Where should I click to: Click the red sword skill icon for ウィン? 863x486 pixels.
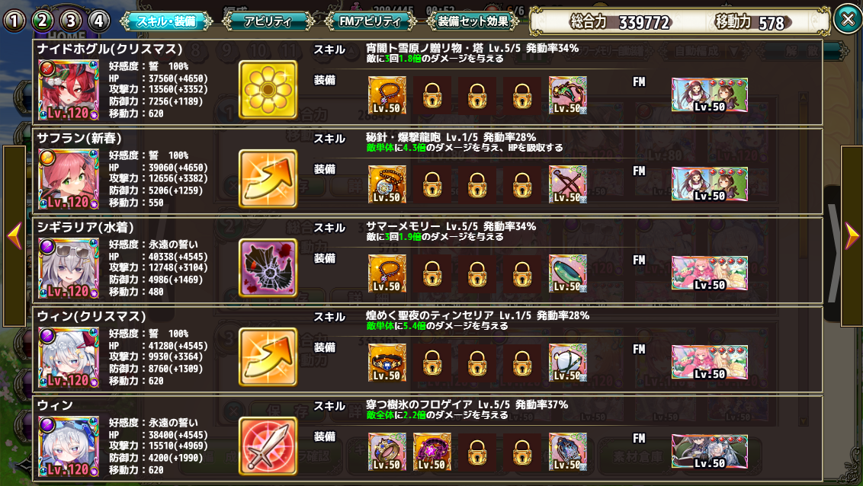pos(268,446)
